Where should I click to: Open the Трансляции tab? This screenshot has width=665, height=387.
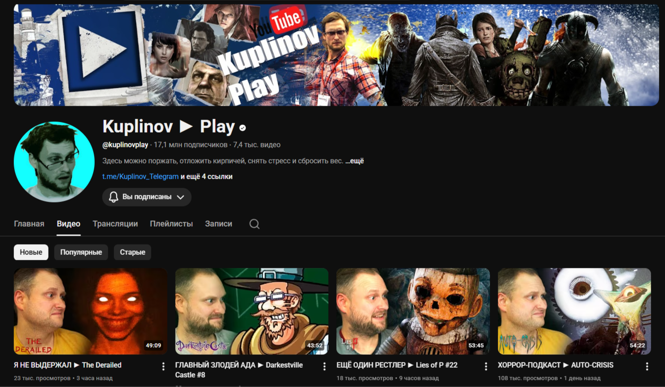pyautogui.click(x=115, y=224)
